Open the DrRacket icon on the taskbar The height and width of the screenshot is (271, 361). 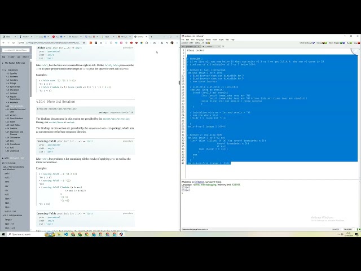(x=121, y=234)
